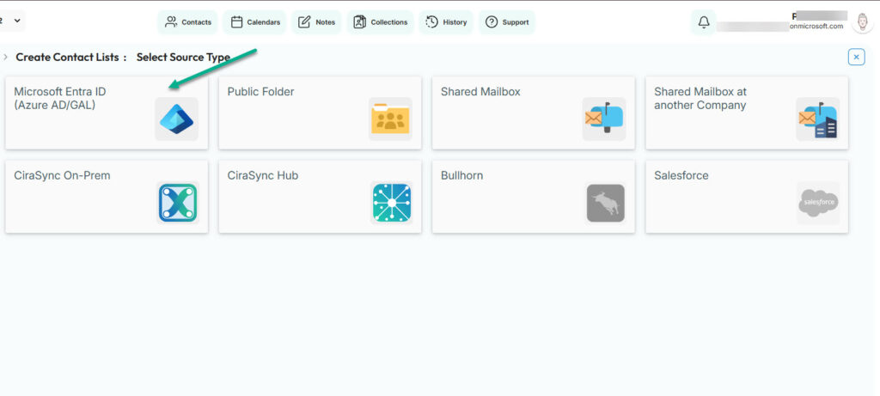Click Shared Mailbox at another Company icon

pyautogui.click(x=816, y=119)
